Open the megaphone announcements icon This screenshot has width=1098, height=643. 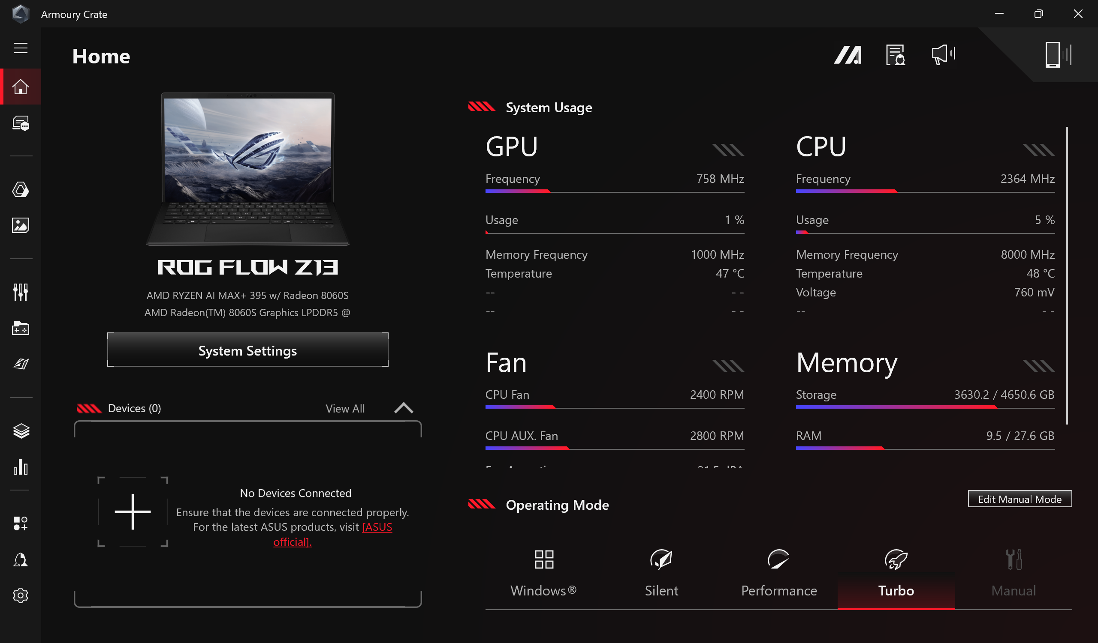tap(943, 55)
